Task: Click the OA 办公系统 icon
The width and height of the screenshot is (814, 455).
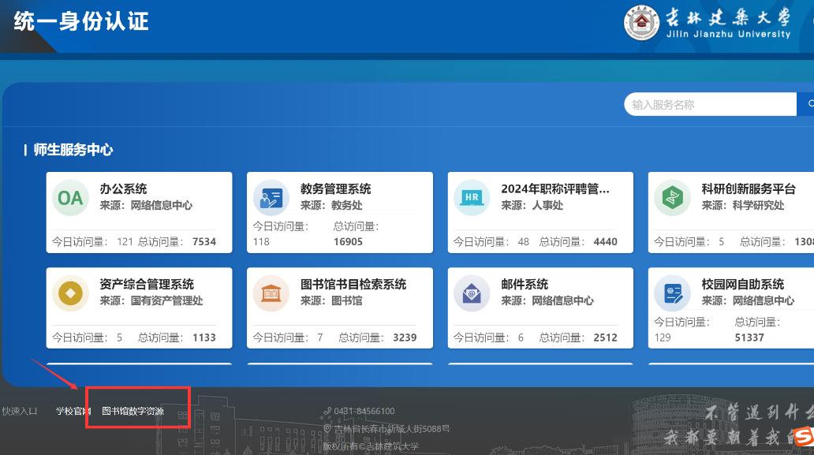Action: [x=70, y=198]
